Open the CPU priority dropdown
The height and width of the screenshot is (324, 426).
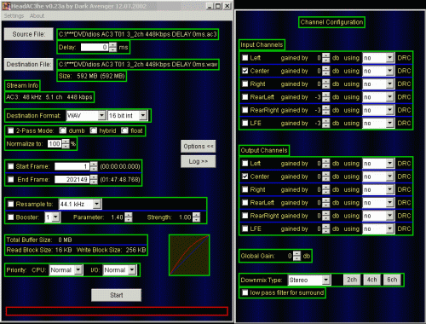click(x=66, y=269)
